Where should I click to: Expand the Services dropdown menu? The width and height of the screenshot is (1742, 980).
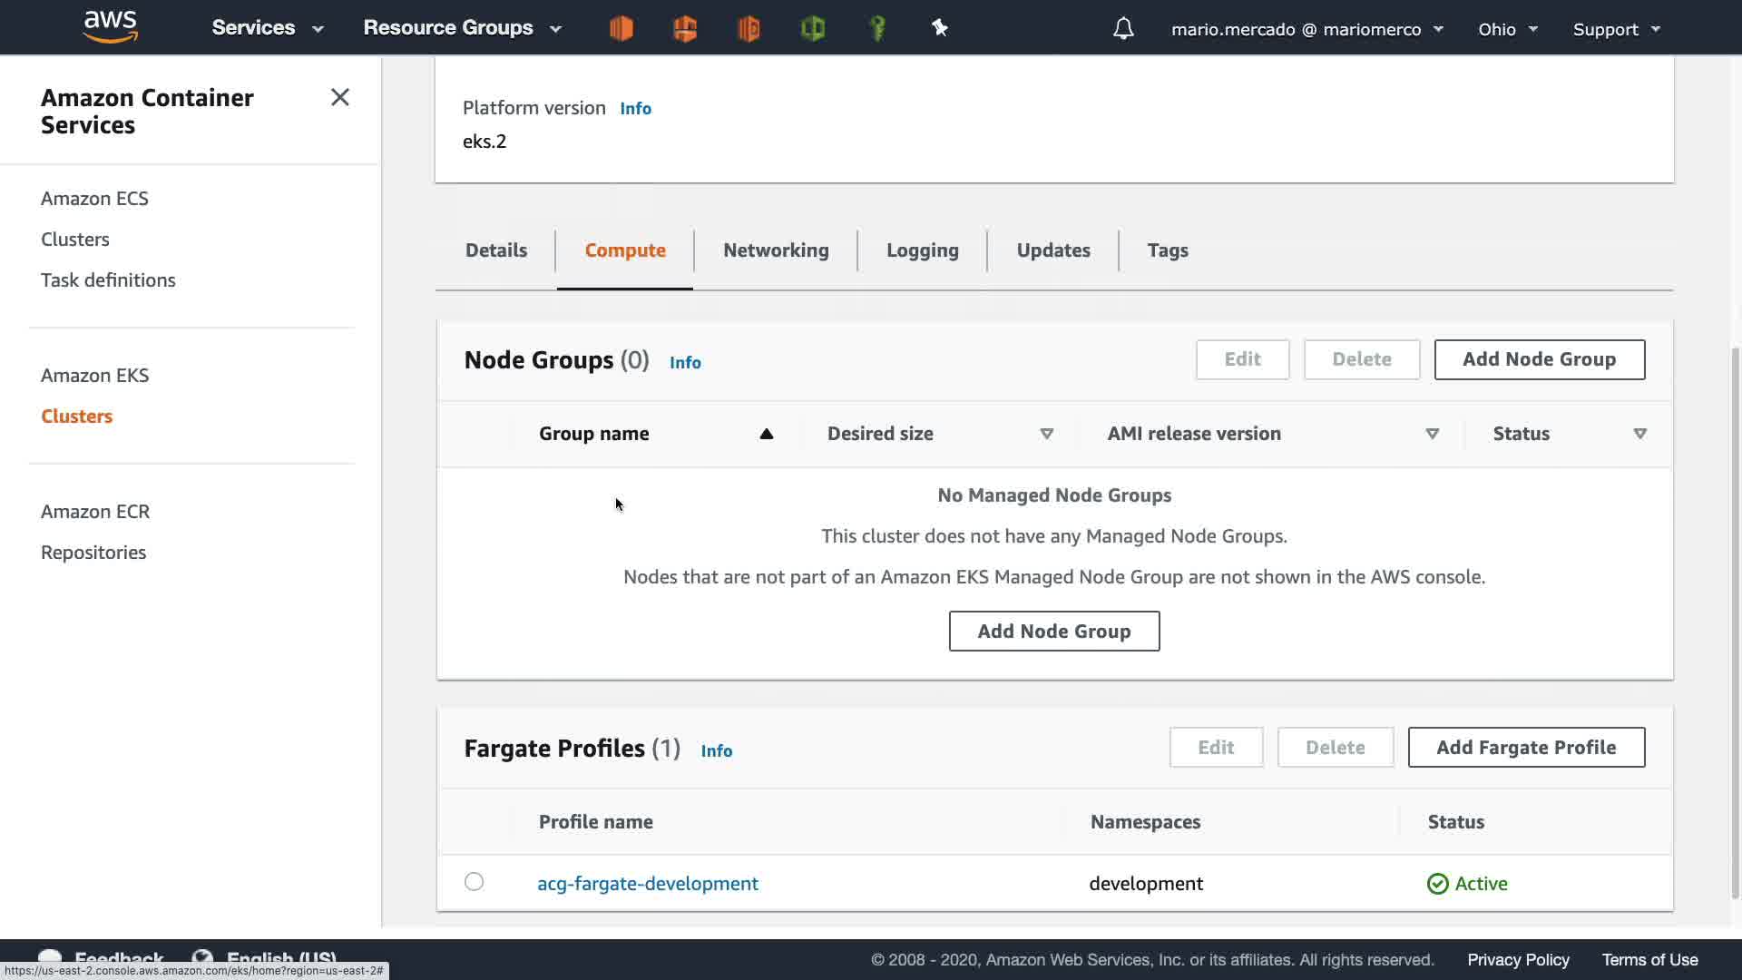268,28
